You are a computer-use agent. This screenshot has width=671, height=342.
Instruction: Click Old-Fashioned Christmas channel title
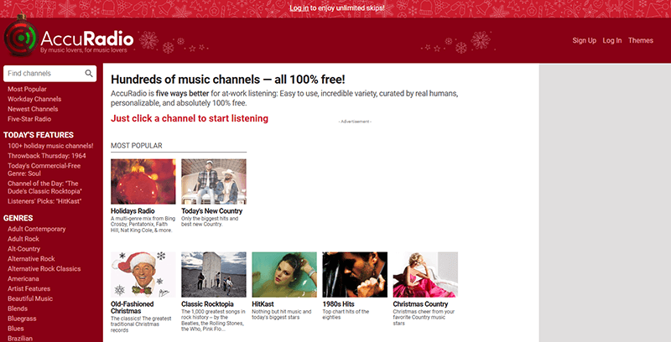tap(133, 308)
